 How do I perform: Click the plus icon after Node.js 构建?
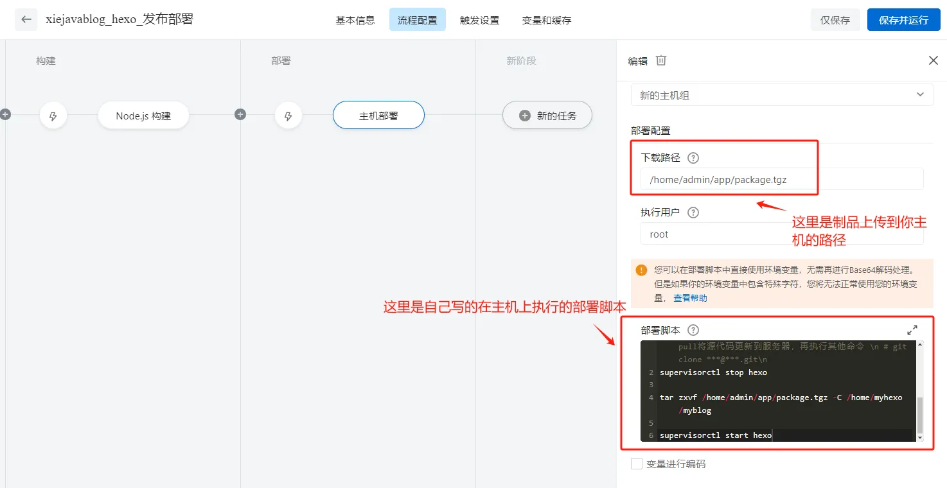tap(240, 114)
